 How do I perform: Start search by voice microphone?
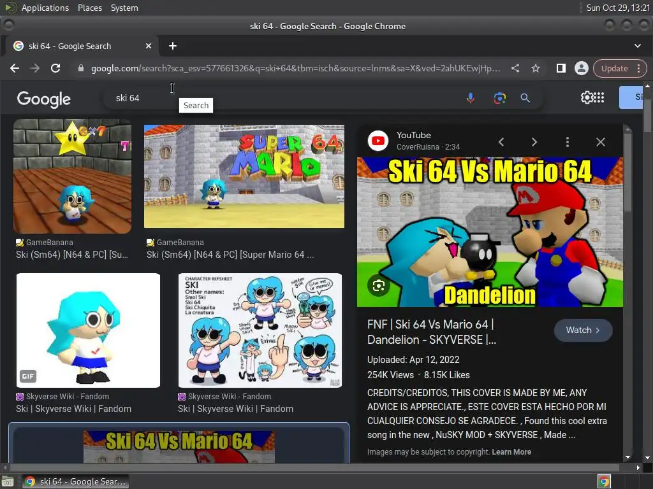[x=471, y=98]
